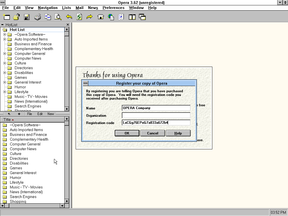Open the File menu in the menu bar
The height and width of the screenshot is (216, 288).
tap(6, 8)
